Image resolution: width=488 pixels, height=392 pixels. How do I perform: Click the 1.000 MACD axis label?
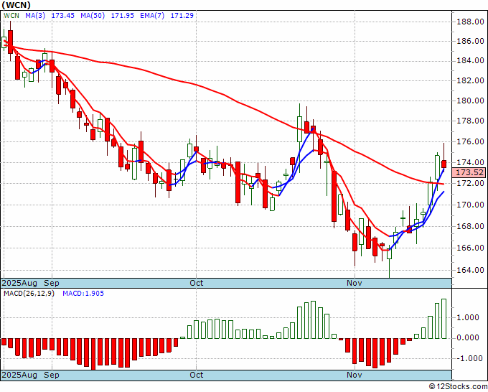click(468, 317)
